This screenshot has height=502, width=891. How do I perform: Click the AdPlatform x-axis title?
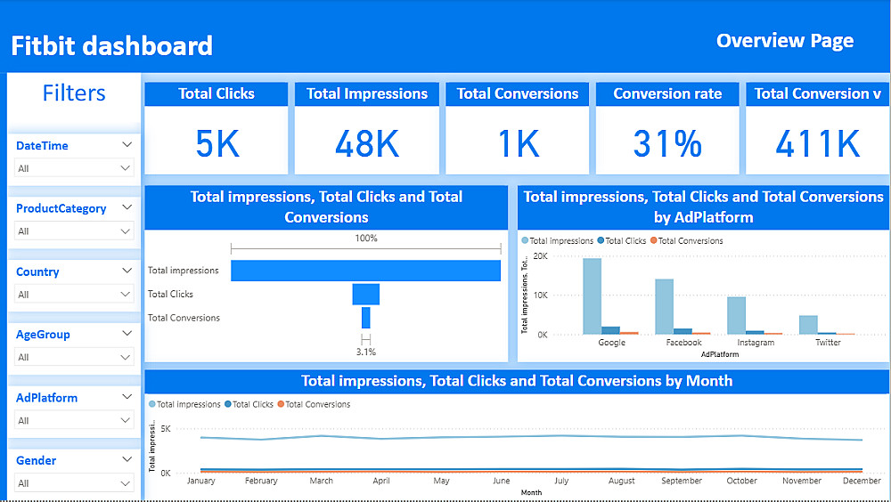(719, 354)
